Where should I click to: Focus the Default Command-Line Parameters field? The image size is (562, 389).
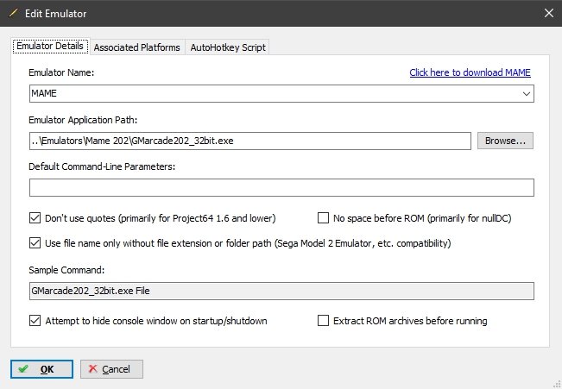(281, 188)
